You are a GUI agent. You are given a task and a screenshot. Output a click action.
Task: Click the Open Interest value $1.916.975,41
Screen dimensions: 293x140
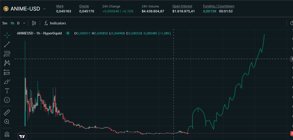point(184,11)
